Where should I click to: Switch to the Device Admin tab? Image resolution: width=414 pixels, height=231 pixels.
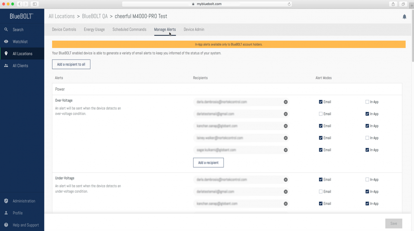click(x=194, y=29)
